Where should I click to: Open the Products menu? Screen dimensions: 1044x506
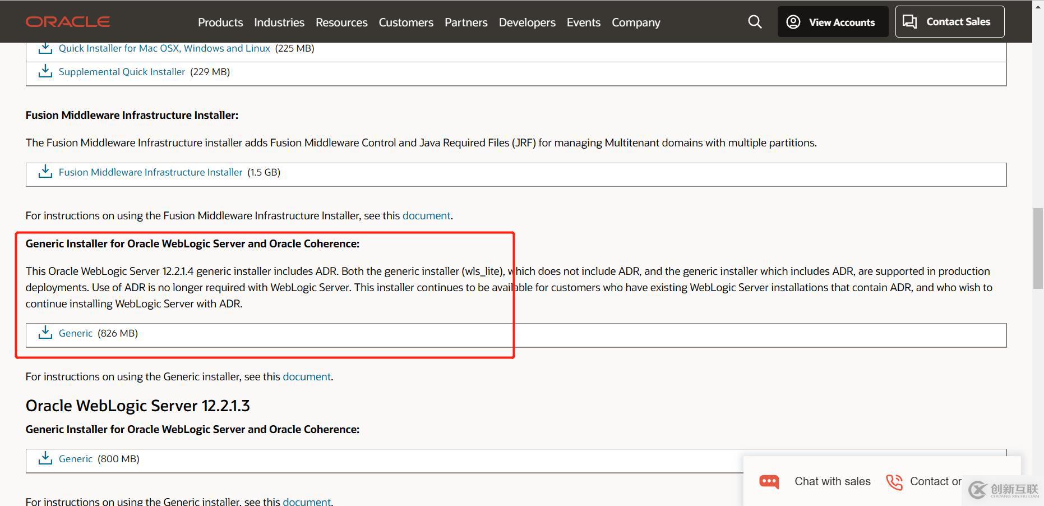click(220, 22)
